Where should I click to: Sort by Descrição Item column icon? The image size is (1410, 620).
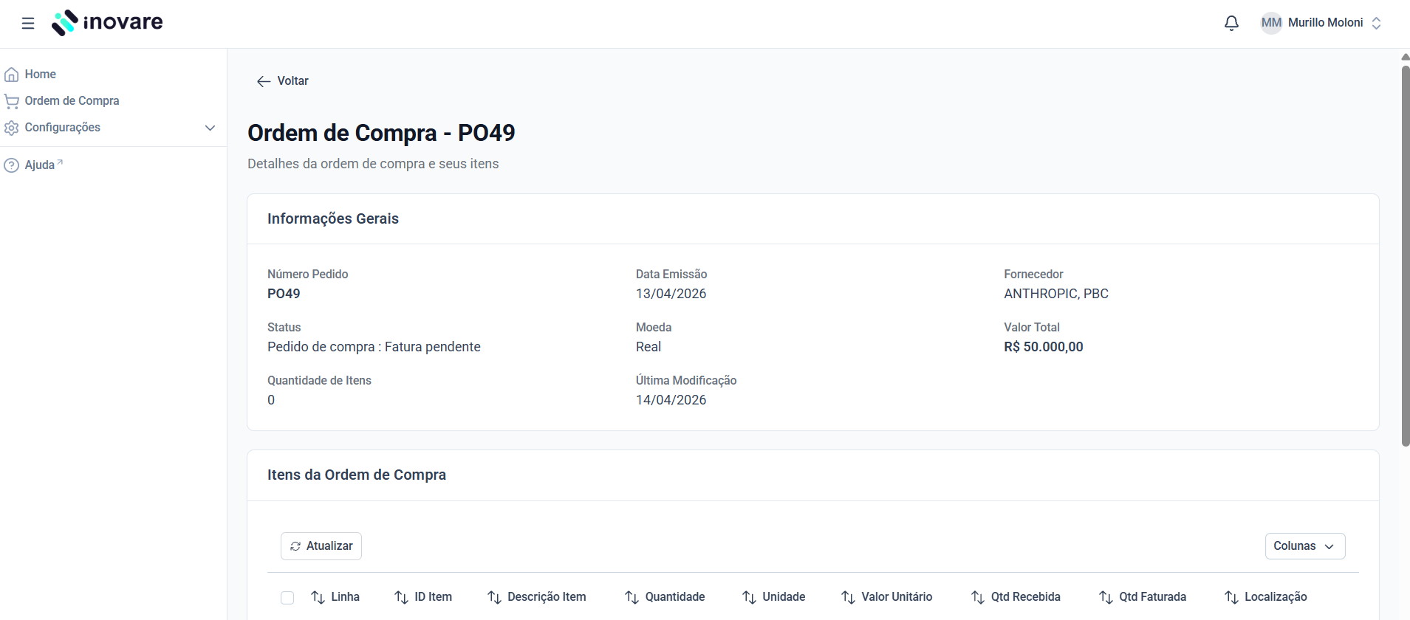coord(495,597)
